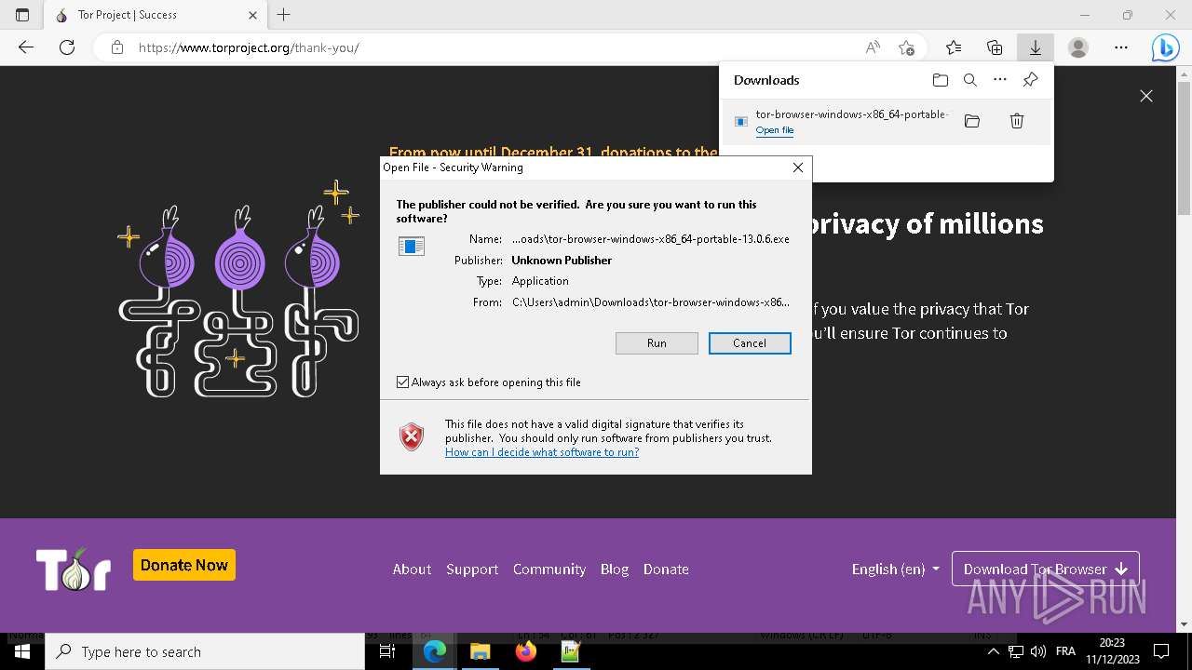Open the About footer link
The image size is (1192, 670).
(x=412, y=569)
